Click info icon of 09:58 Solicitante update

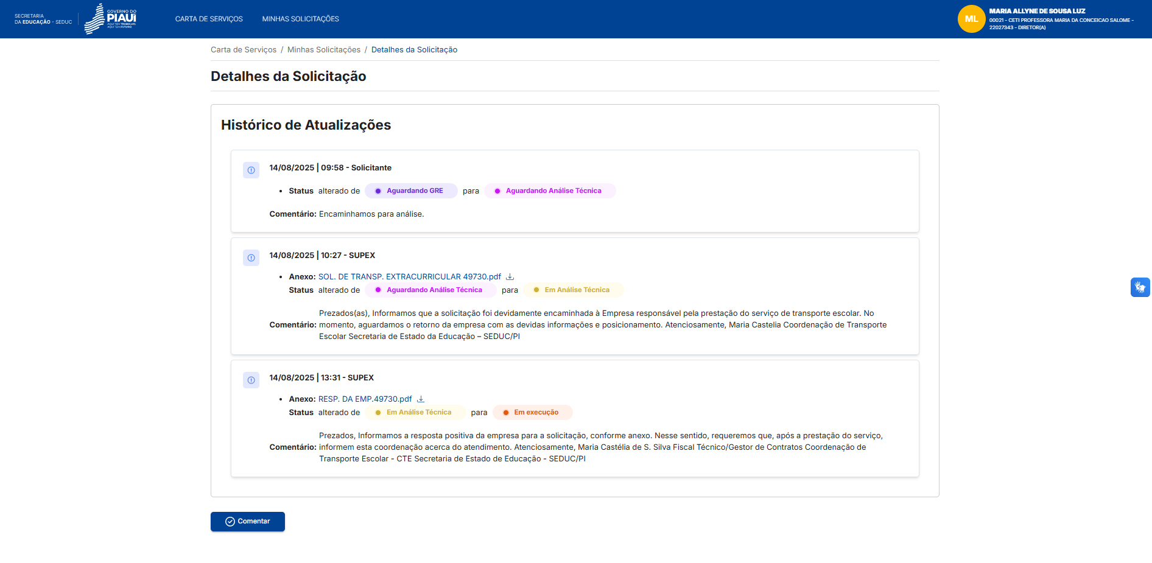tap(251, 170)
